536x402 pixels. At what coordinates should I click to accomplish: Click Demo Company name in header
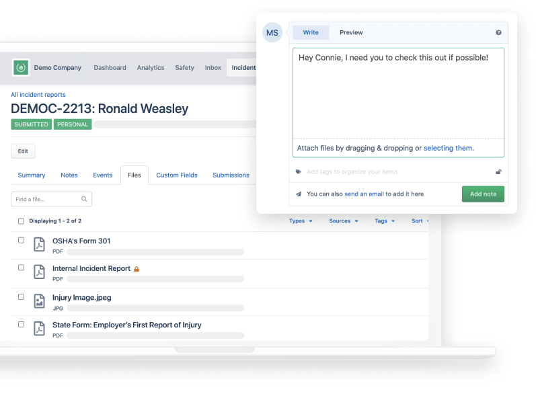[x=58, y=68]
